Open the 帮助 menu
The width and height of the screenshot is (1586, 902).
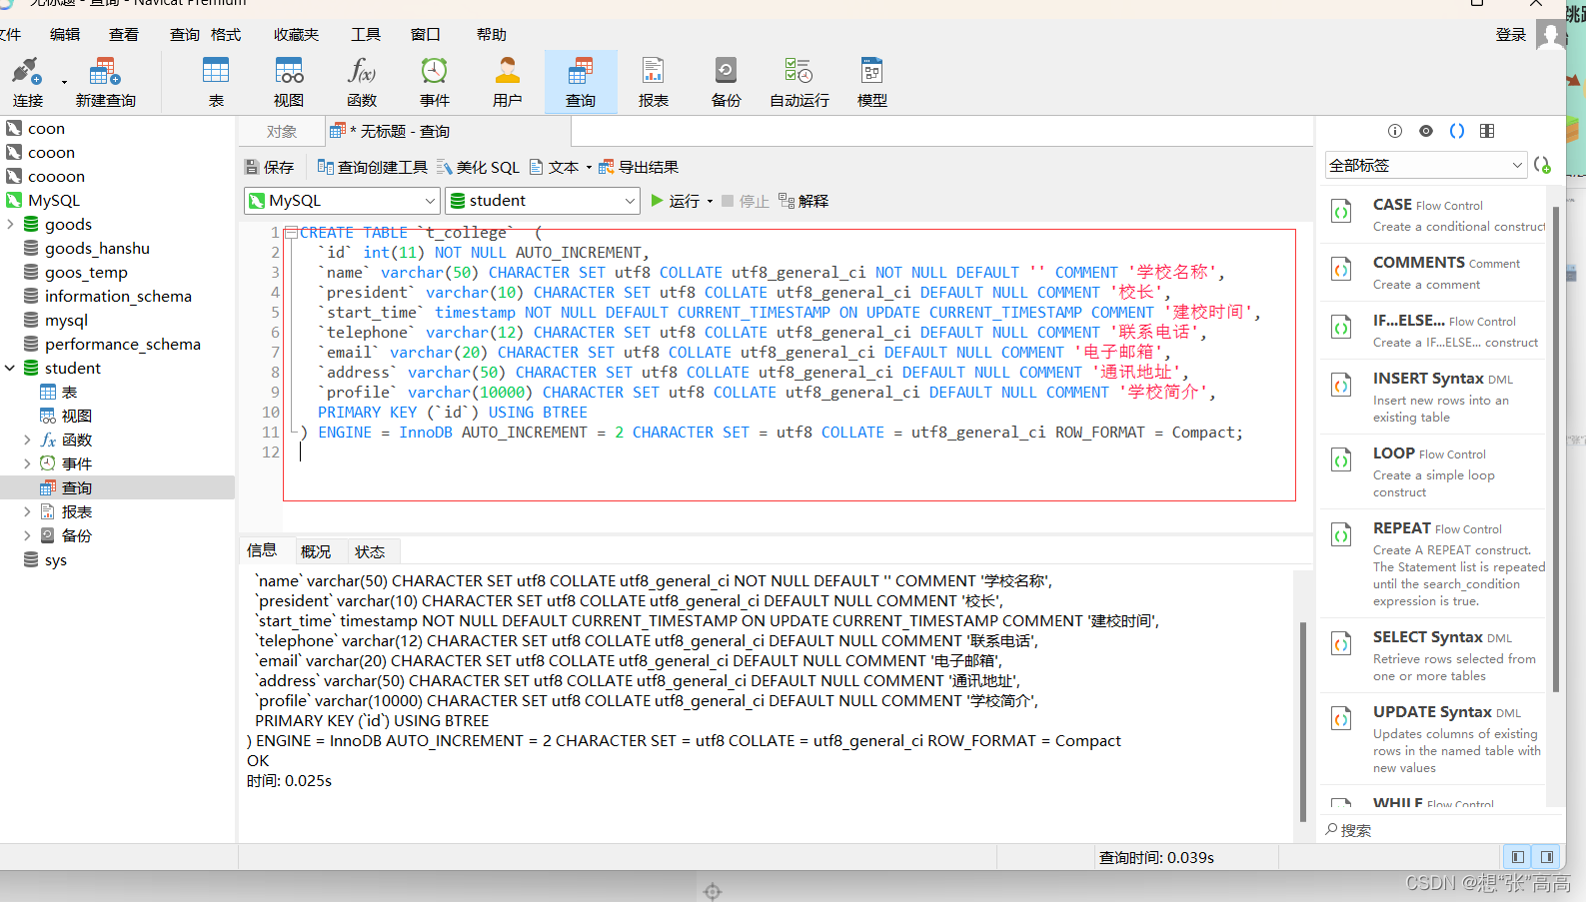[x=491, y=34]
